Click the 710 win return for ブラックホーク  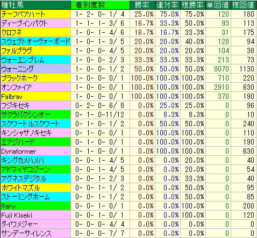[223, 78]
